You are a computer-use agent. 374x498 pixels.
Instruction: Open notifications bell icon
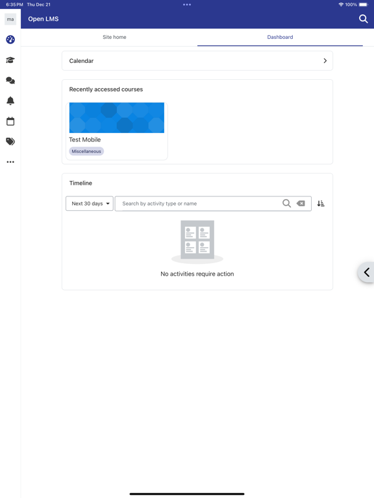pyautogui.click(x=10, y=101)
